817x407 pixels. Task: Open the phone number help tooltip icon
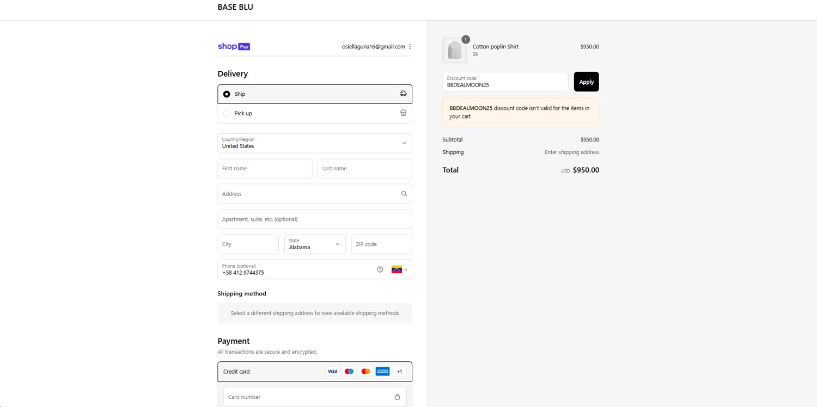[x=380, y=269]
